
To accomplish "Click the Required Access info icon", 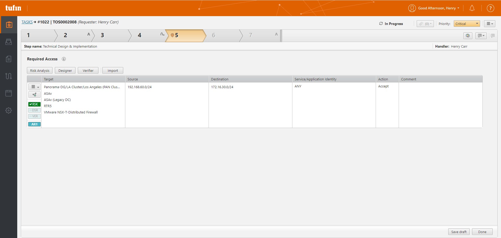I will click(64, 59).
